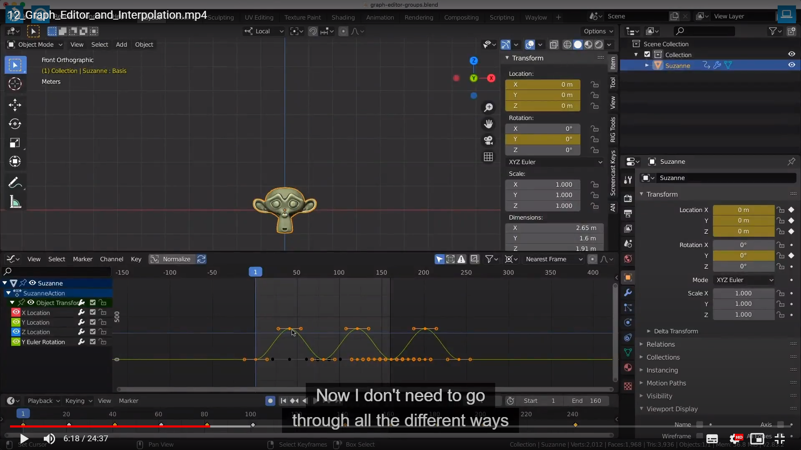Hide Suzanne in the outliner
801x450 pixels.
[x=791, y=65]
